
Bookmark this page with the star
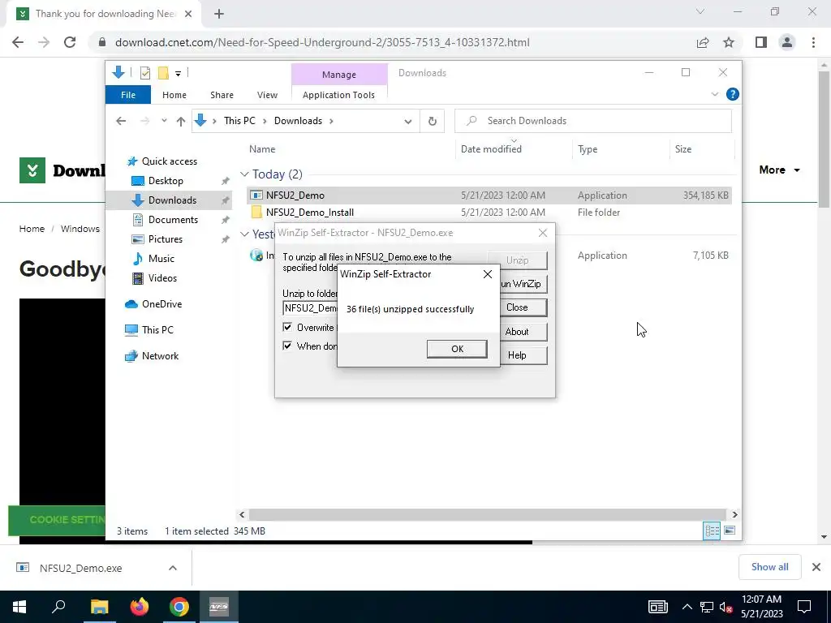point(729,42)
